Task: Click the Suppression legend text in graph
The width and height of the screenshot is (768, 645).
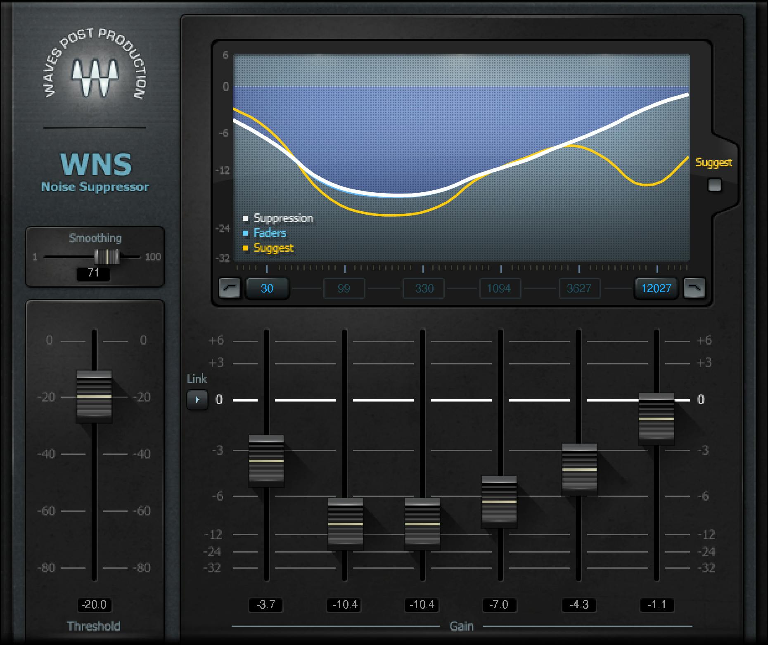Action: tap(283, 218)
